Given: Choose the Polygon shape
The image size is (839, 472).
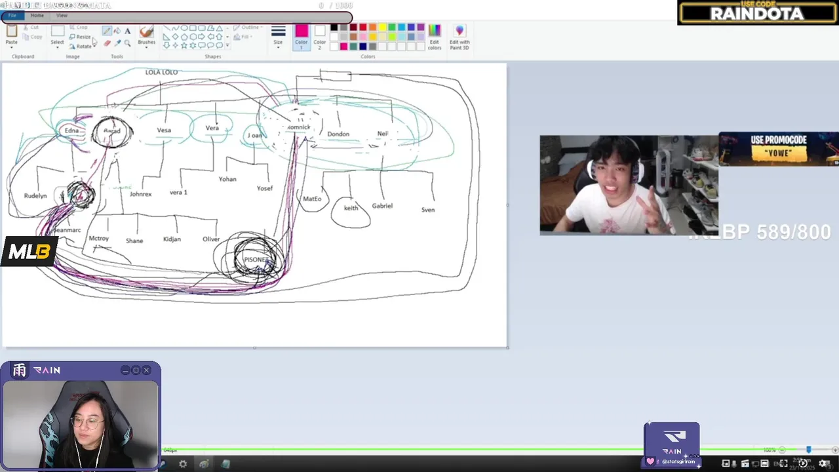Looking at the screenshot, I should click(210, 28).
